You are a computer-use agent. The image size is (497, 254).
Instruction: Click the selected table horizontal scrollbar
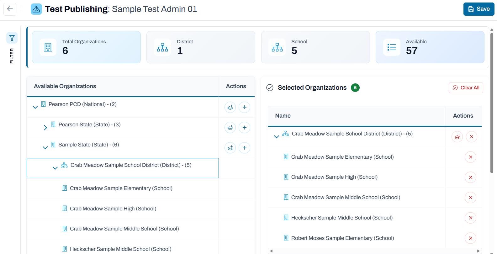coord(375,251)
